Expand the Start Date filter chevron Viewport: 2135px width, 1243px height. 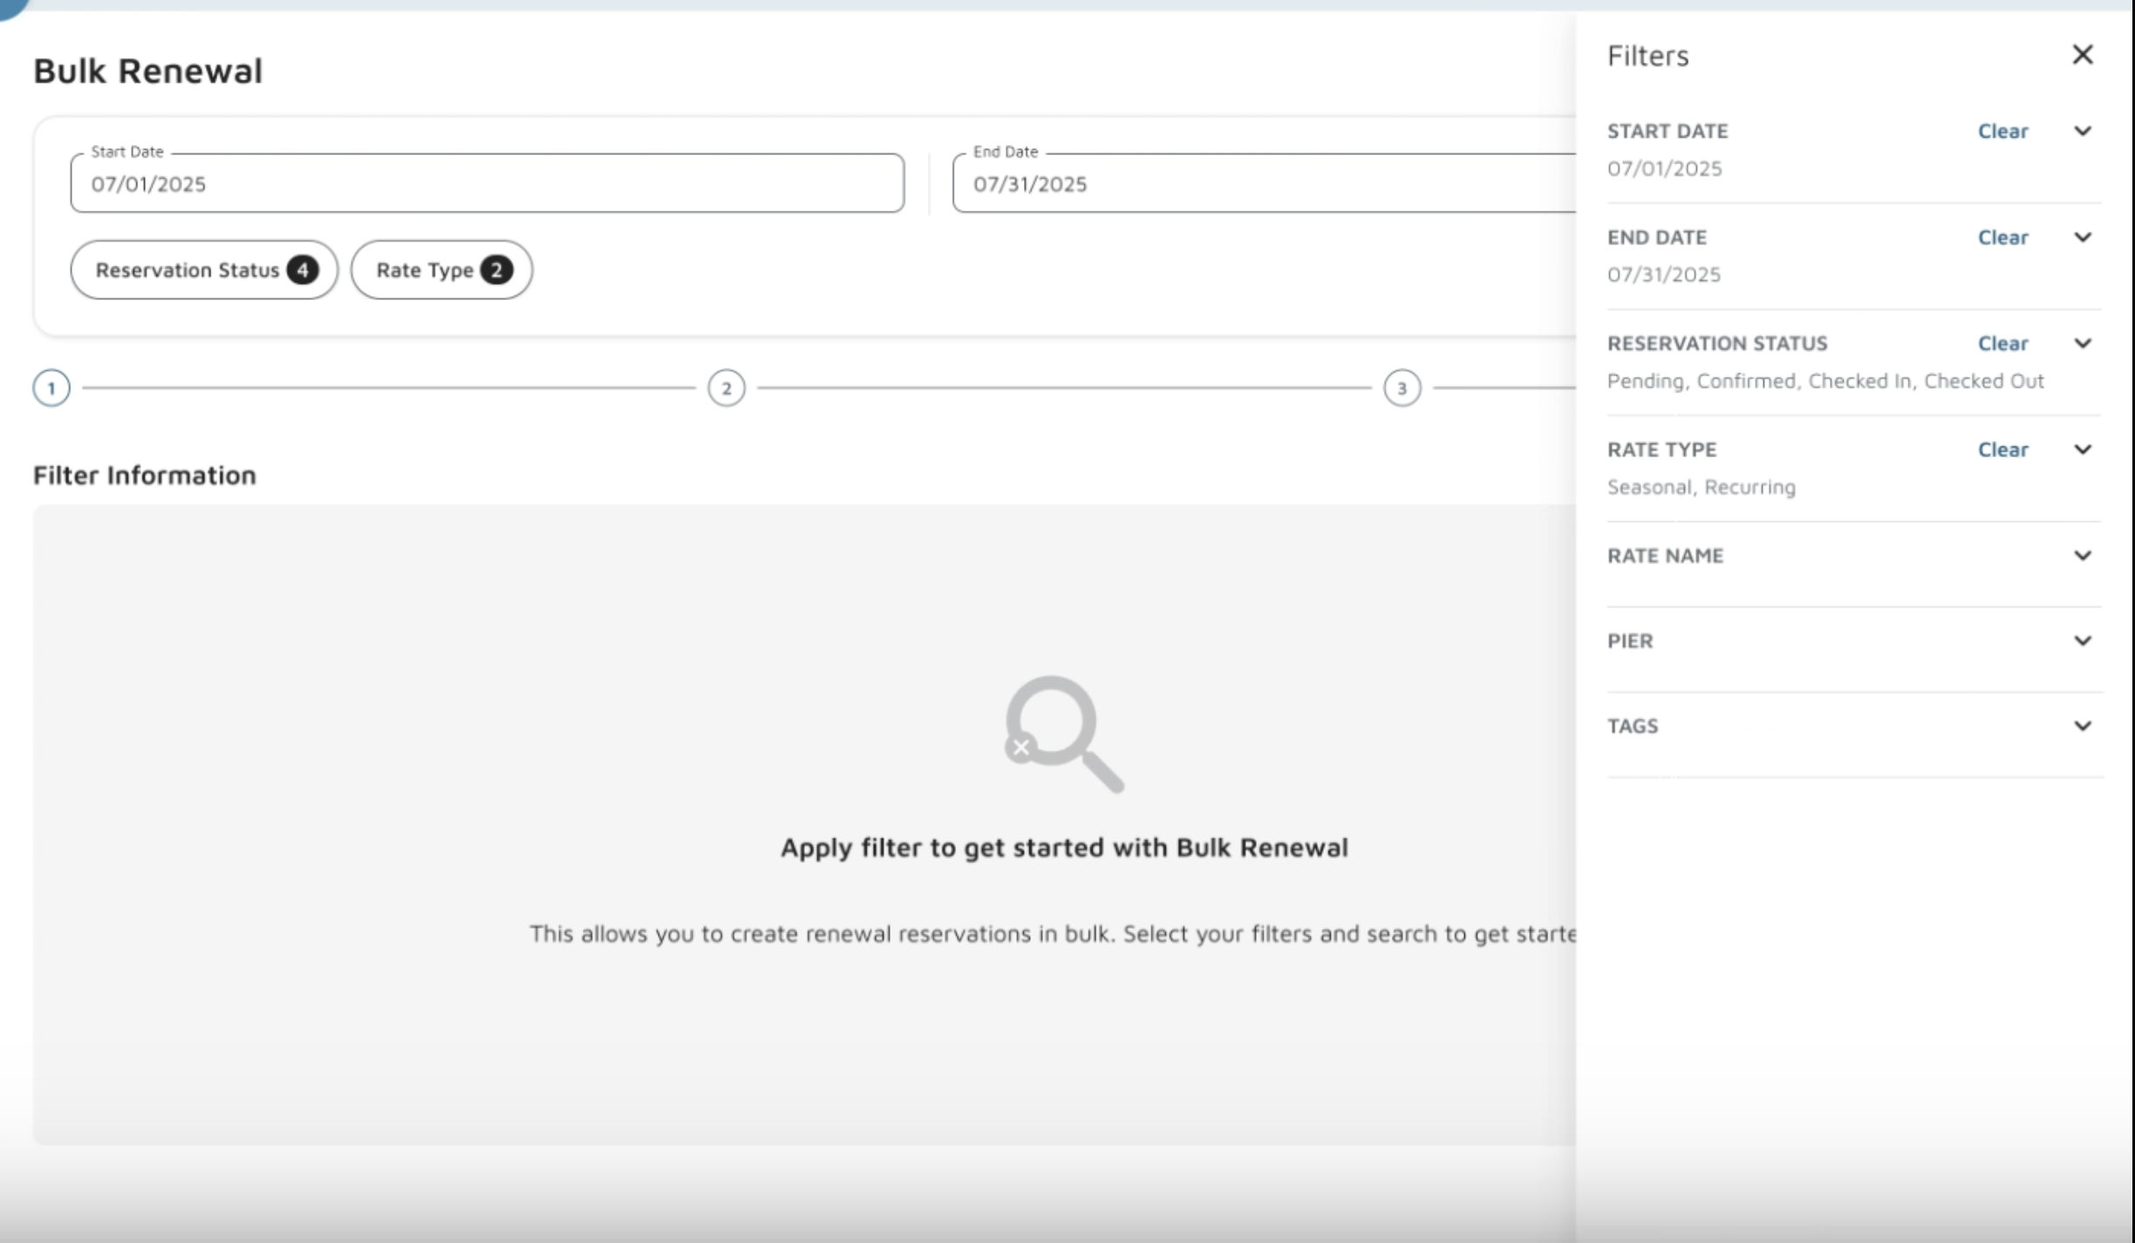pyautogui.click(x=2082, y=131)
